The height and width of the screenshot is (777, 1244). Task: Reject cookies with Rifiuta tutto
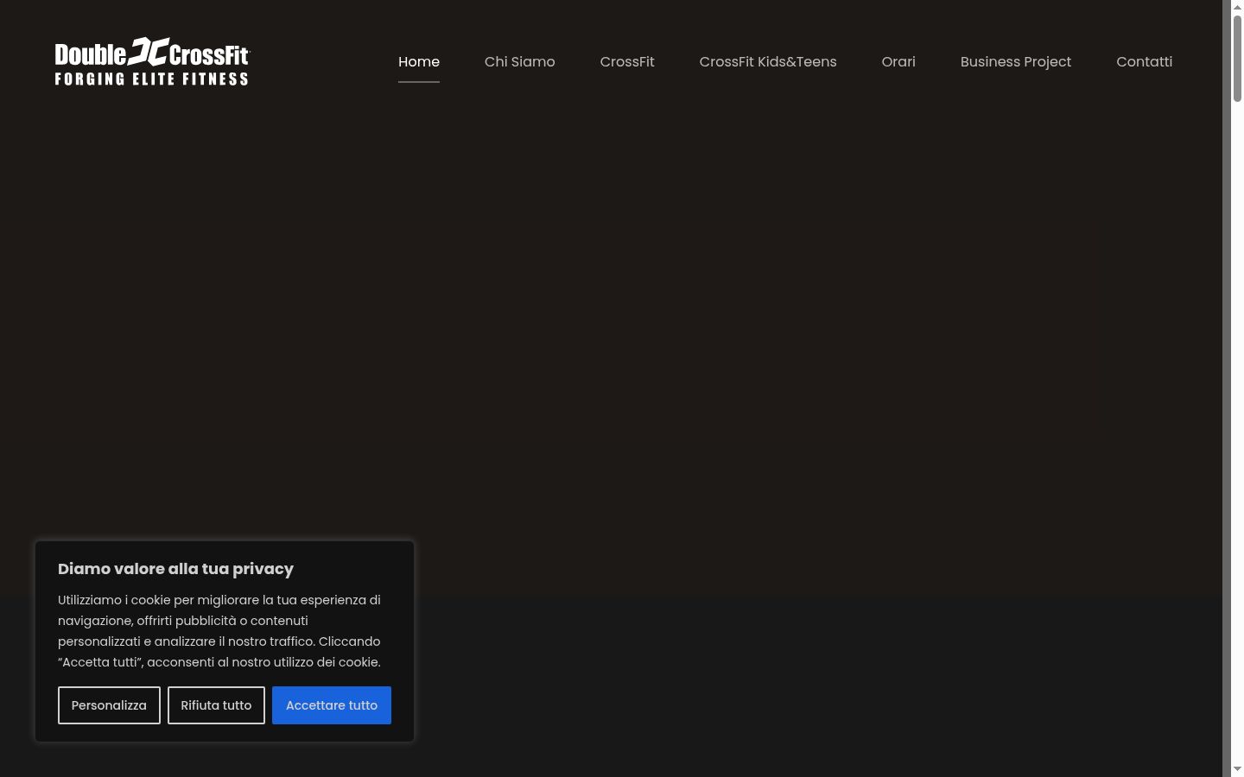click(x=216, y=705)
